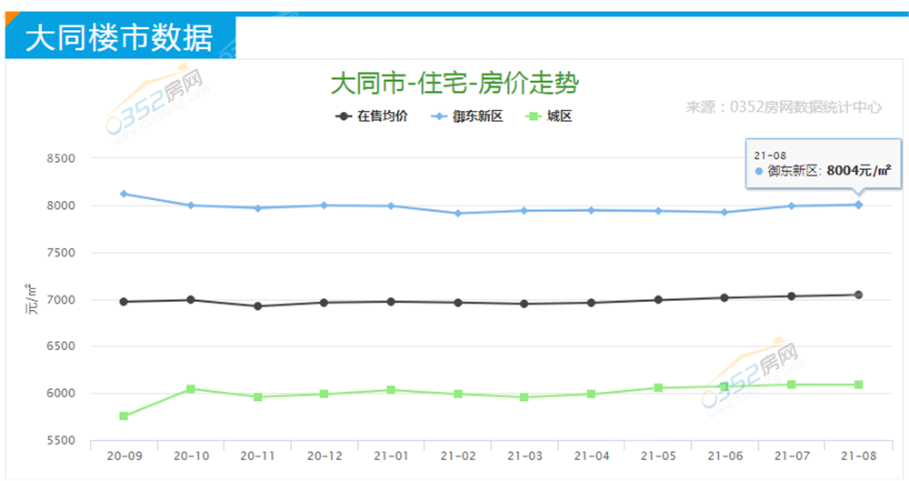This screenshot has width=909, height=481.
Task: Select the green 城区 data point for 21-08
Action: pos(858,385)
